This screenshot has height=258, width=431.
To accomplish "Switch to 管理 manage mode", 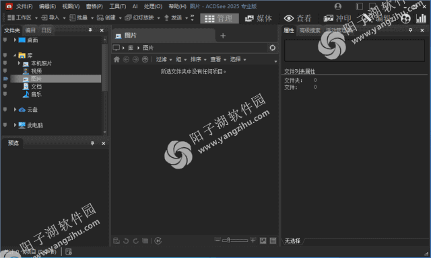I will 220,18.
